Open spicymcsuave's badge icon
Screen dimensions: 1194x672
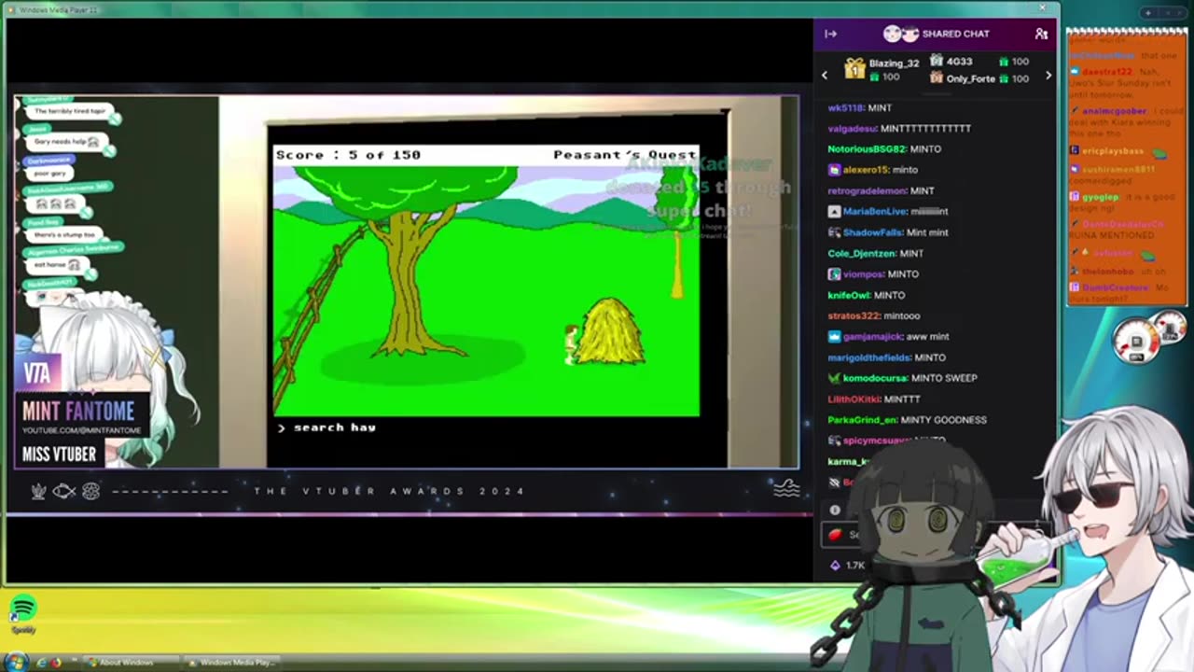(834, 441)
